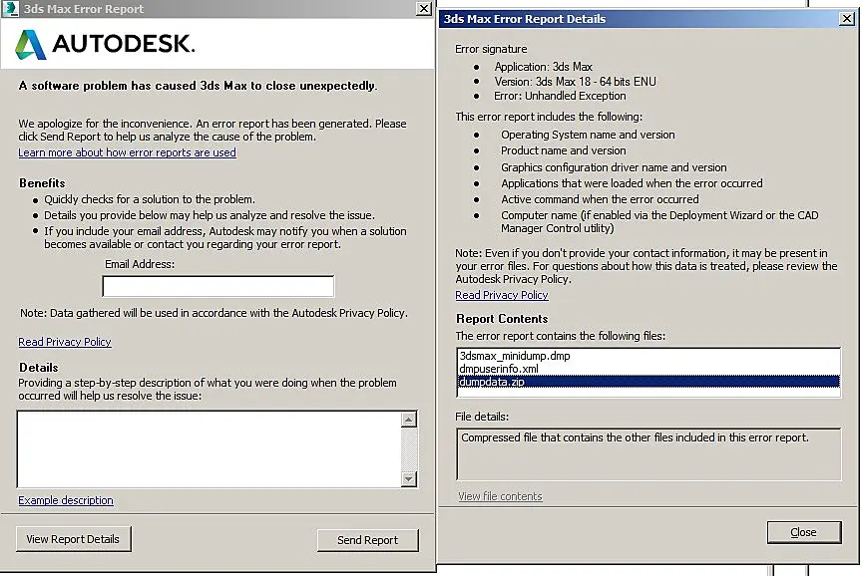Click the Autodesk logo
The height and width of the screenshot is (576, 862).
(105, 44)
